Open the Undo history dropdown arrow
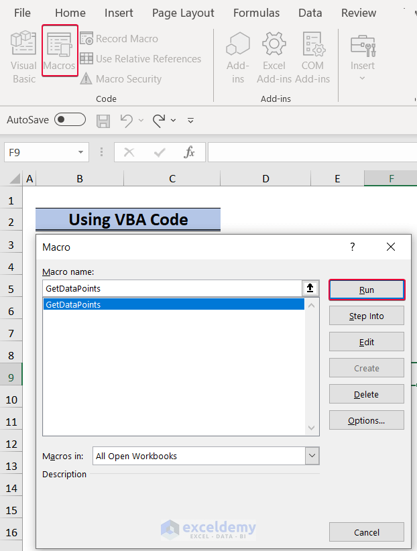Screen dimensions: 417x551 point(141,121)
